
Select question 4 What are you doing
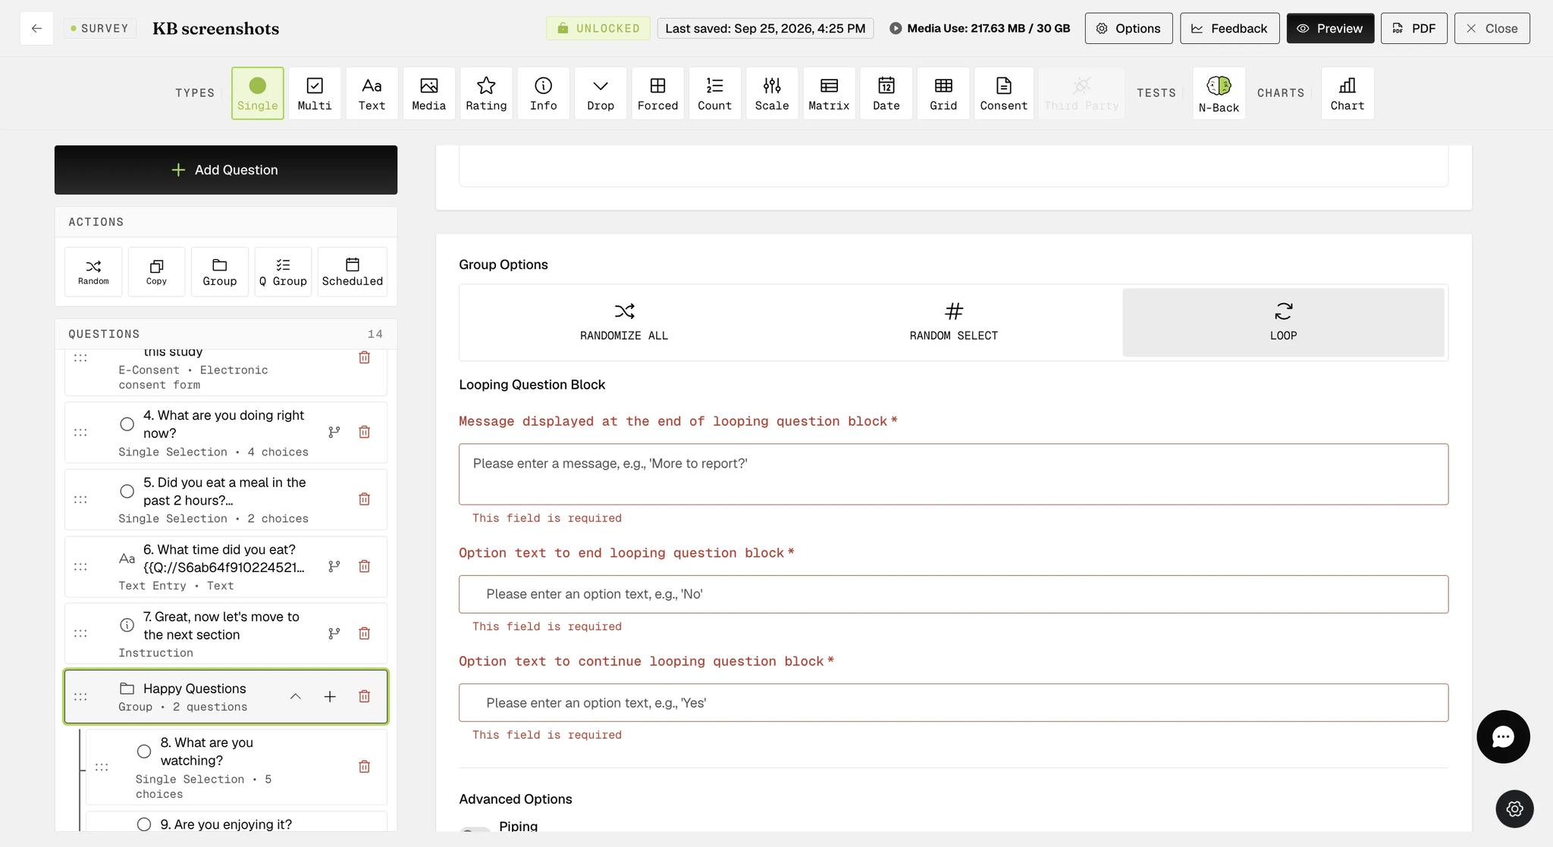coord(226,433)
